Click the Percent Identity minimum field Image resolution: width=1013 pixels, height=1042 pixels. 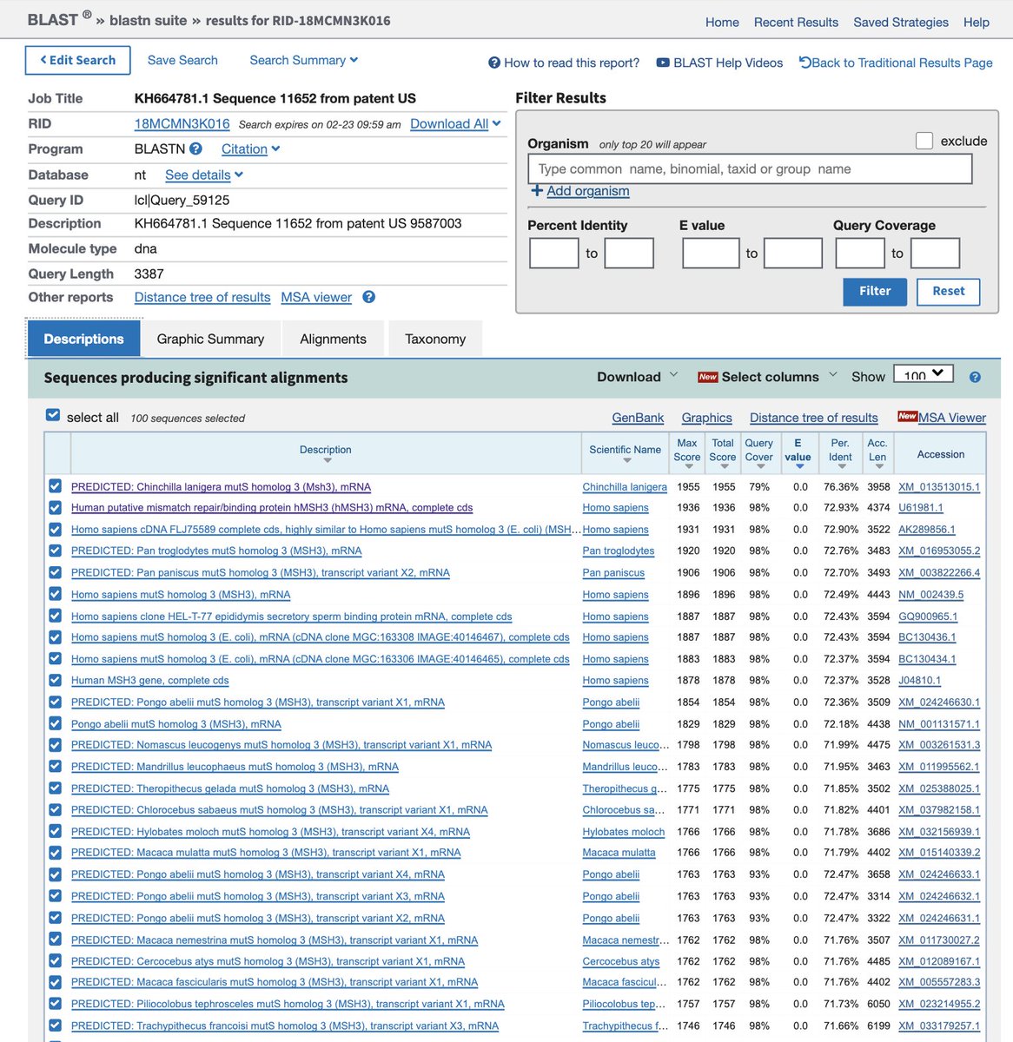[553, 253]
